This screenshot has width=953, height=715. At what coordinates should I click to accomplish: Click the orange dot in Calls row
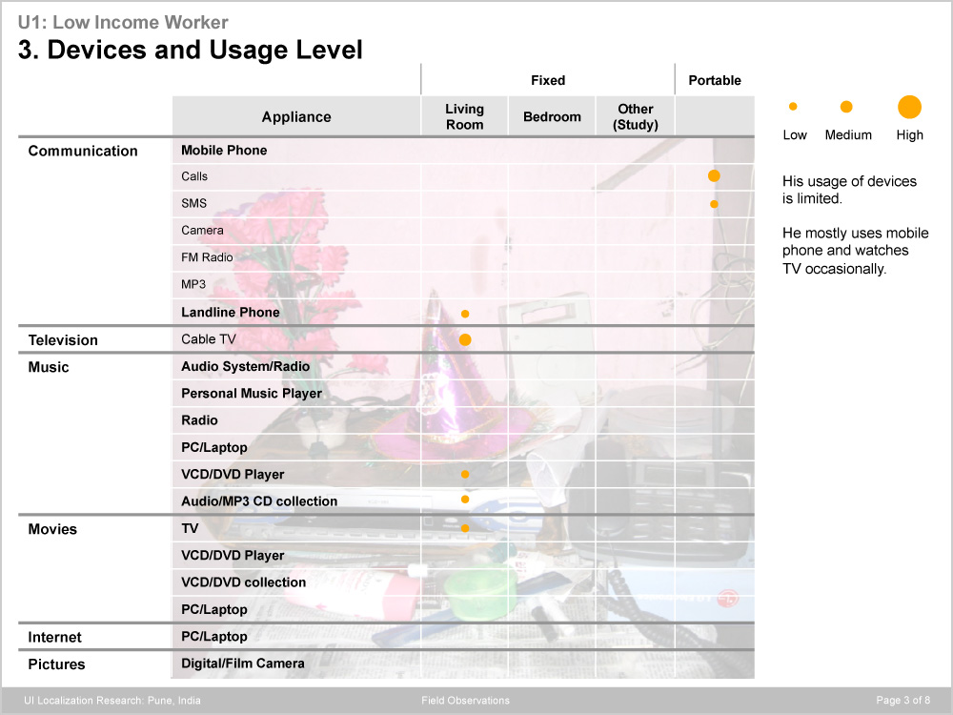[x=714, y=175]
